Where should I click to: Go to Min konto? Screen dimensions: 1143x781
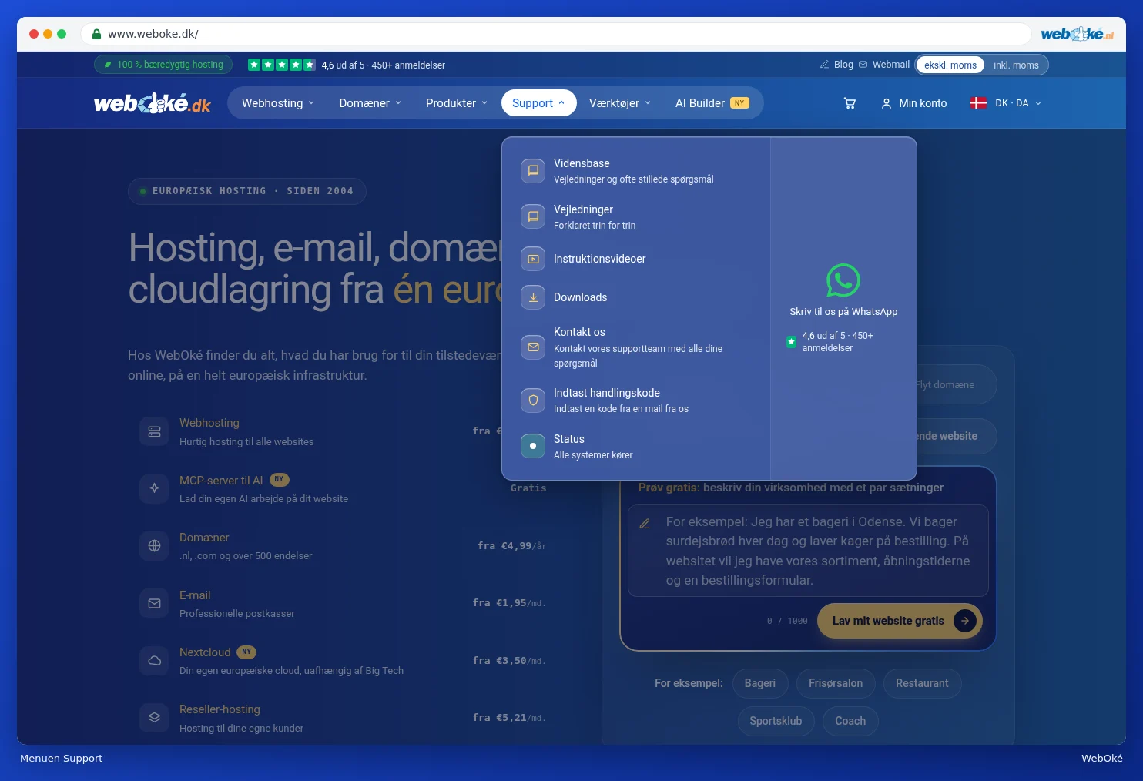click(x=914, y=103)
